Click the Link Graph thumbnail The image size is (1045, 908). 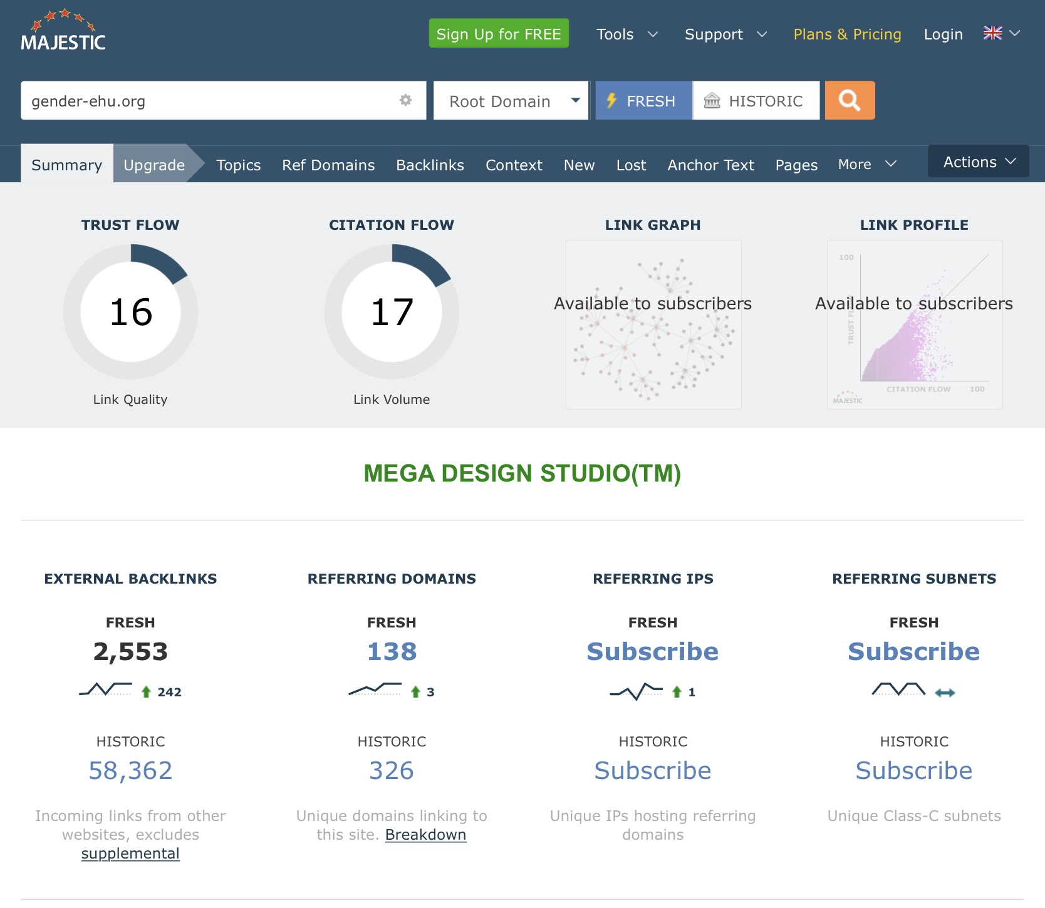tap(653, 324)
